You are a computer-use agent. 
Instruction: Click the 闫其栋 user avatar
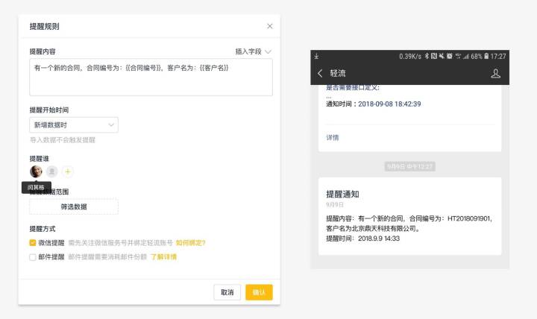pyautogui.click(x=36, y=171)
